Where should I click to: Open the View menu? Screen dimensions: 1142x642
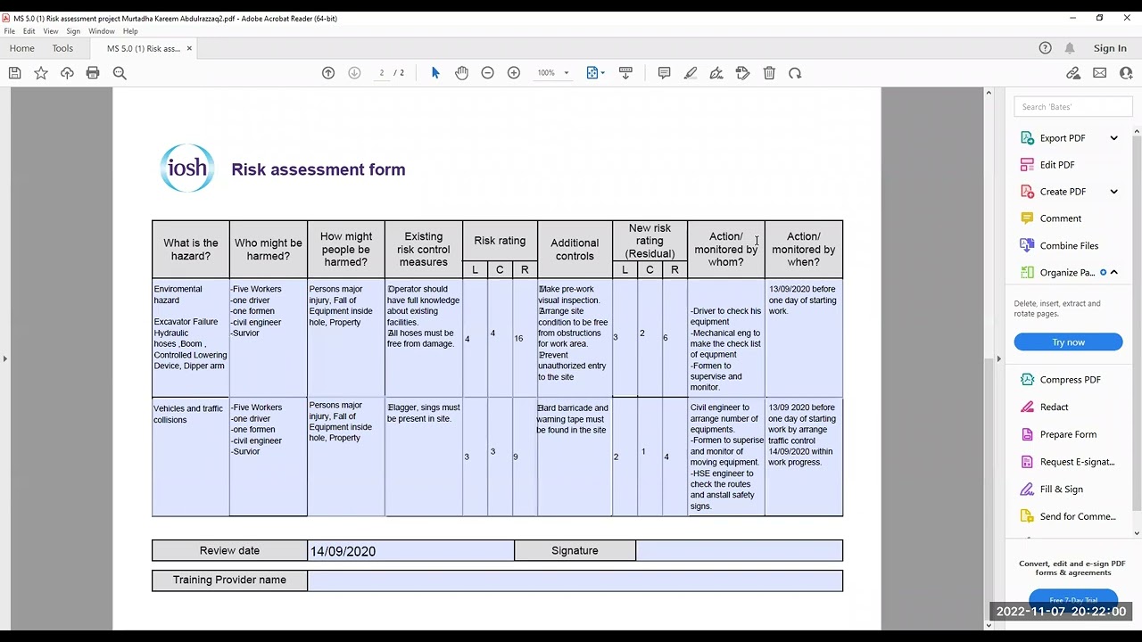pos(51,31)
